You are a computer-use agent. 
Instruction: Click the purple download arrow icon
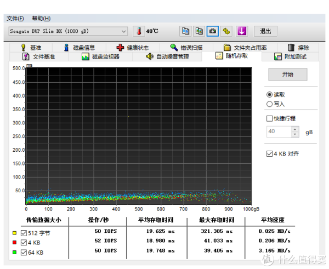tap(242, 31)
